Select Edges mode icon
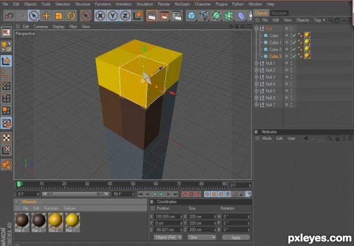The width and height of the screenshot is (354, 246). 6,98
